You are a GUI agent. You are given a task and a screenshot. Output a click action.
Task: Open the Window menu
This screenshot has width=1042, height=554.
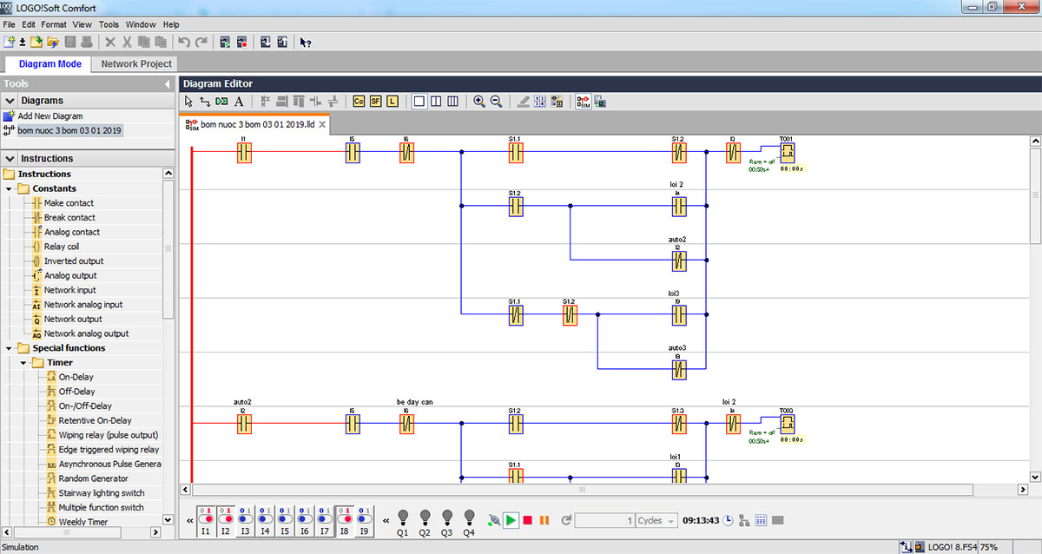click(x=141, y=24)
